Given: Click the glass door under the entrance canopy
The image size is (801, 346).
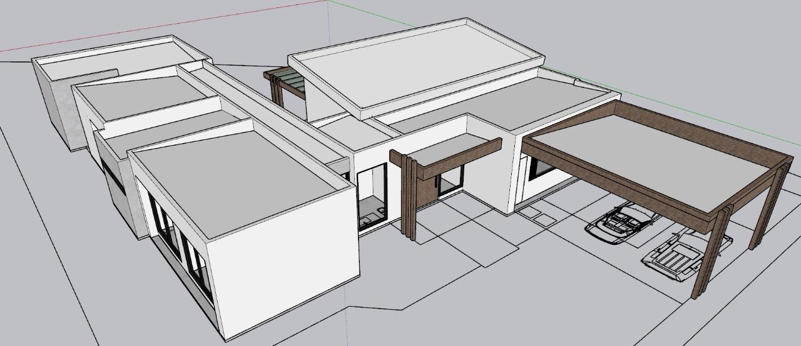Looking at the screenshot, I should pos(450,181).
